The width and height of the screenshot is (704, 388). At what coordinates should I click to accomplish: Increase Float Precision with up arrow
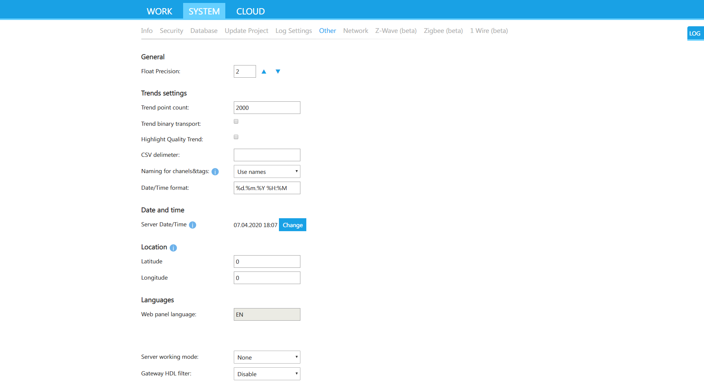264,71
